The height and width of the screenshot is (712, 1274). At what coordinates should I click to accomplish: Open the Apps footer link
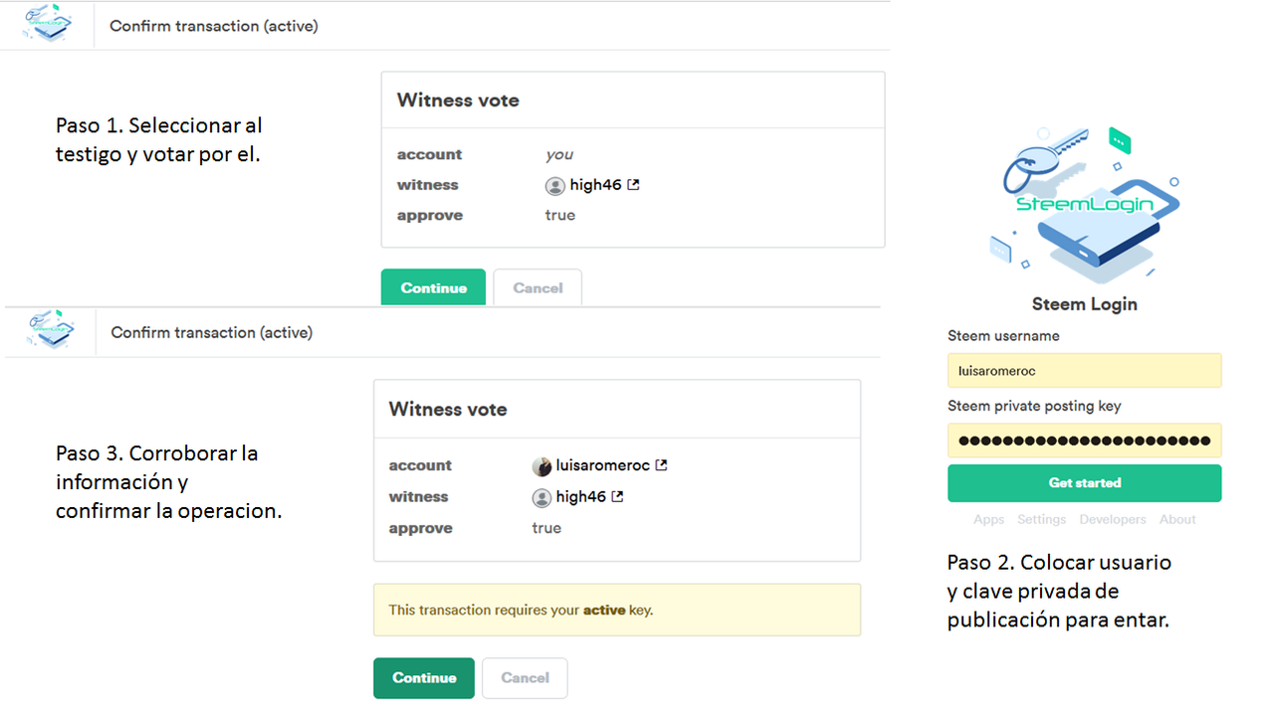point(988,520)
